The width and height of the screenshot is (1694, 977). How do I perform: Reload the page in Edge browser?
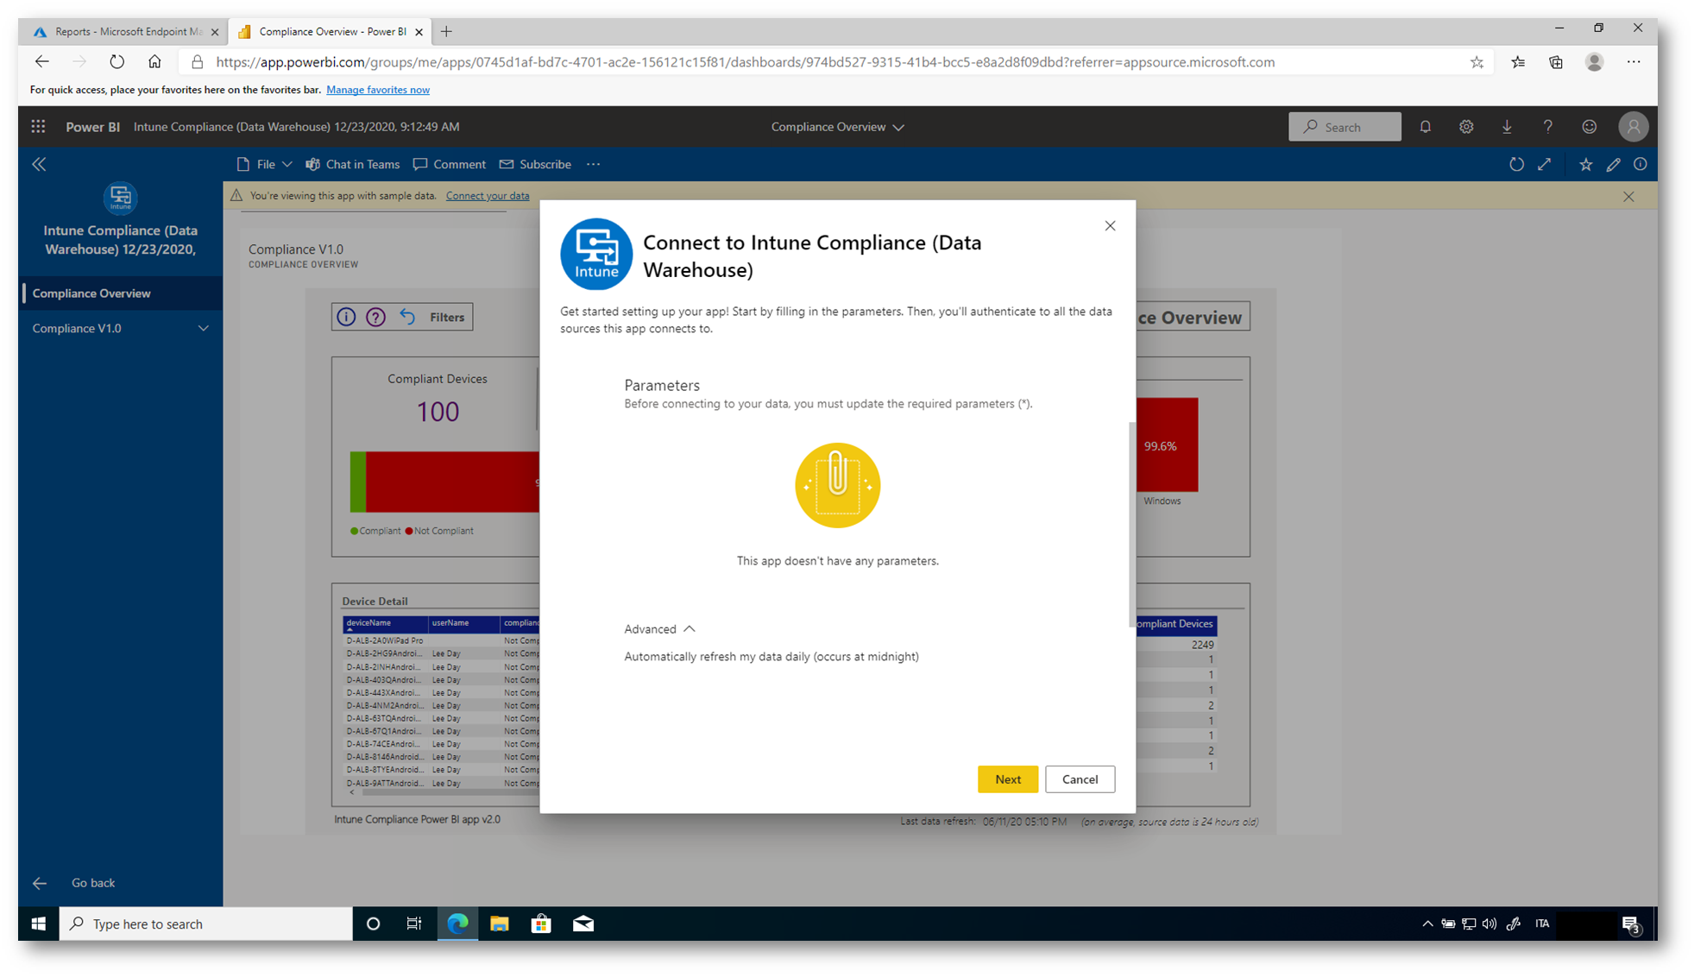117,62
